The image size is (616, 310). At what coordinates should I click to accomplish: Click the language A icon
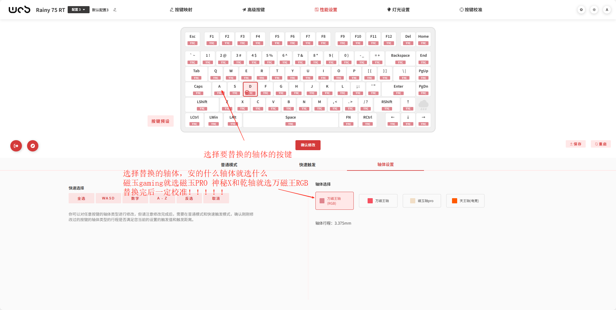(x=607, y=10)
